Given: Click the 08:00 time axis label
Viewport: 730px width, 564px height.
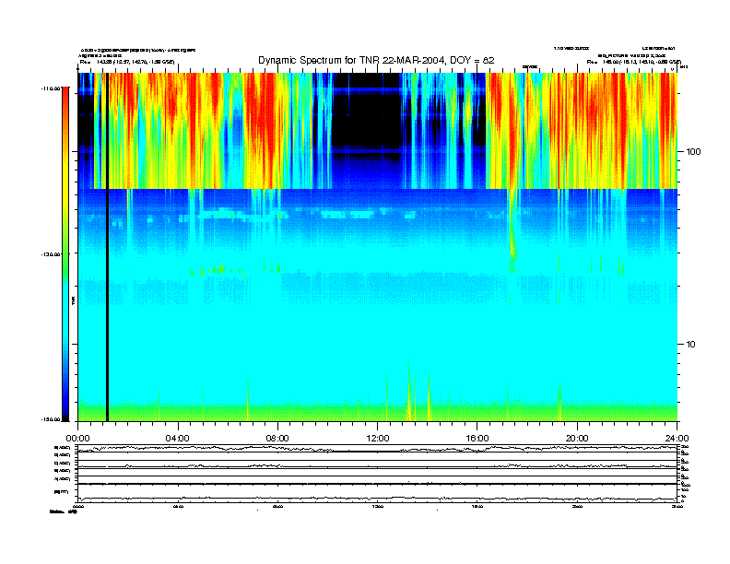Looking at the screenshot, I should click(x=277, y=439).
